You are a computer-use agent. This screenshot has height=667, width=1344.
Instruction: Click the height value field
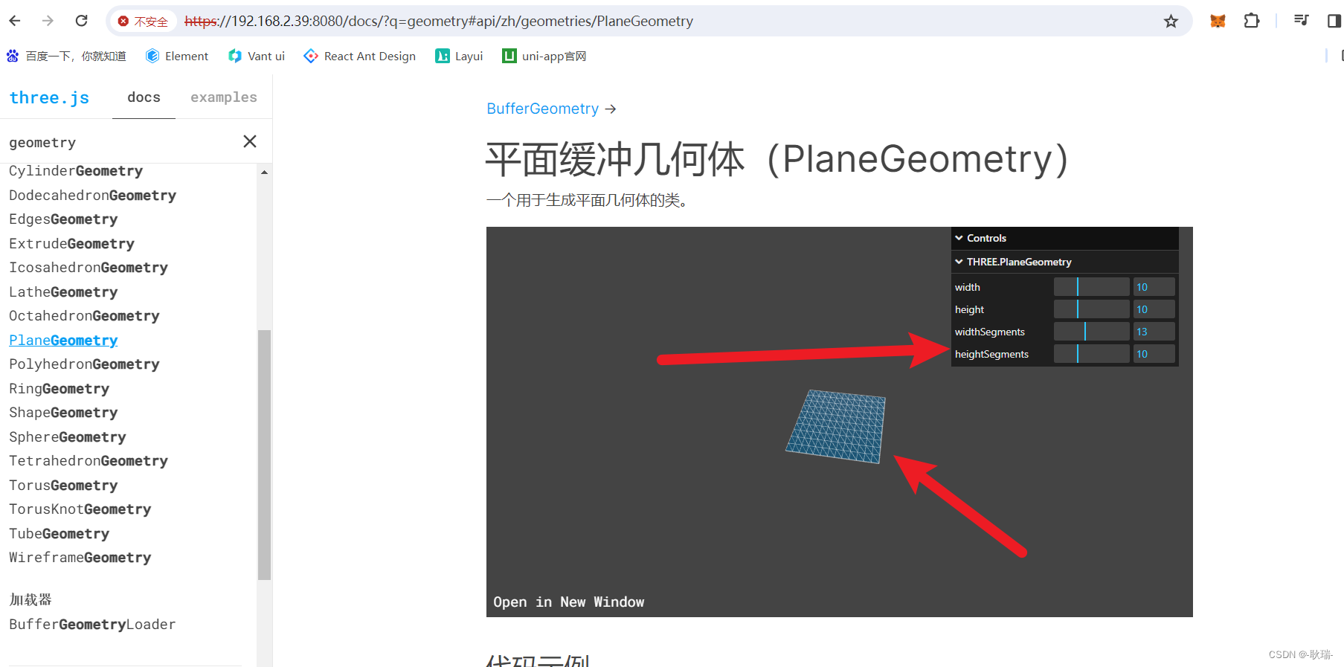click(x=1154, y=309)
